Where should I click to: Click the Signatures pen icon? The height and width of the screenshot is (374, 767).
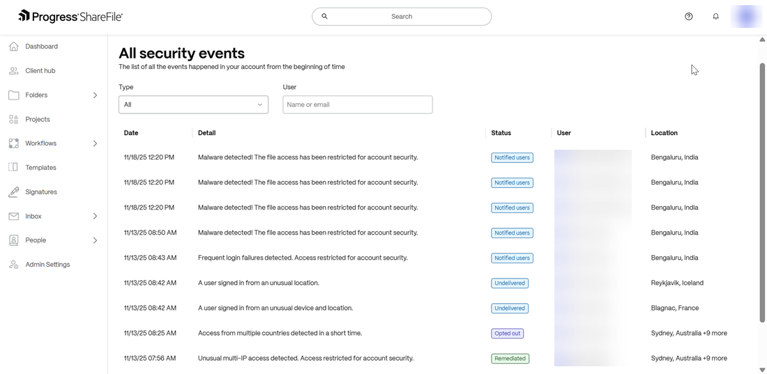pos(14,192)
